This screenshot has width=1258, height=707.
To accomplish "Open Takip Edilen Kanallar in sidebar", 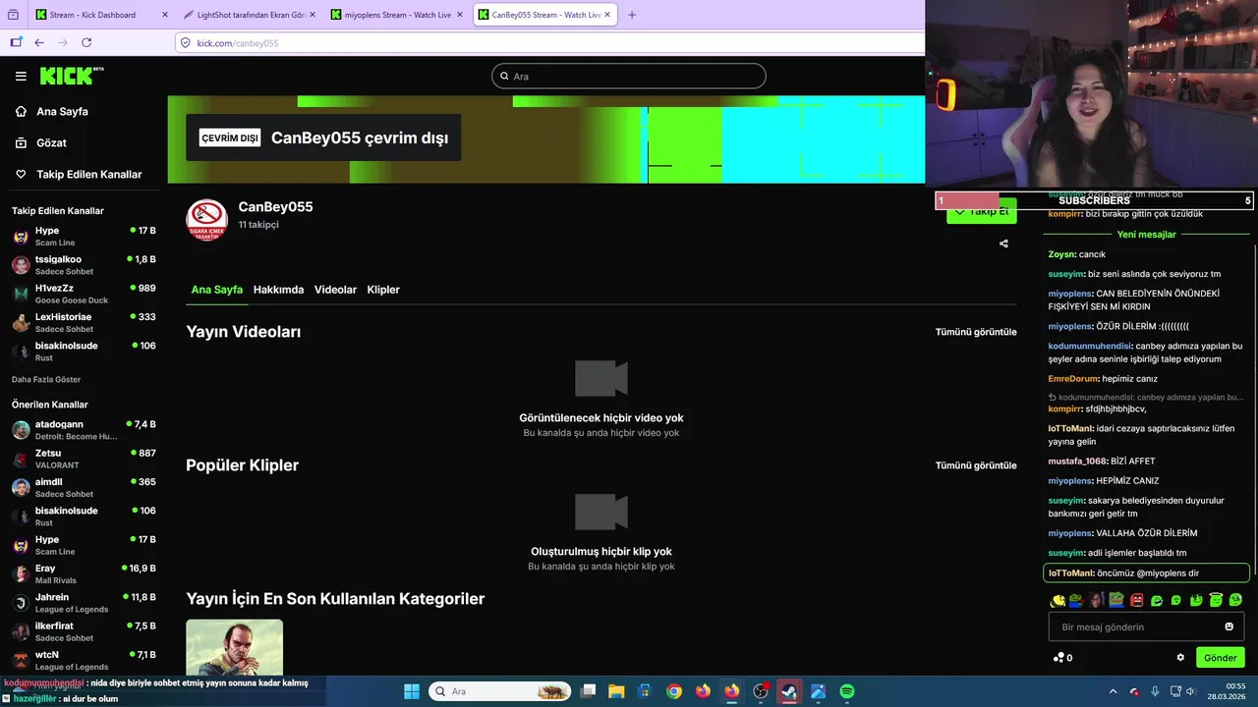I will pyautogui.click(x=79, y=174).
